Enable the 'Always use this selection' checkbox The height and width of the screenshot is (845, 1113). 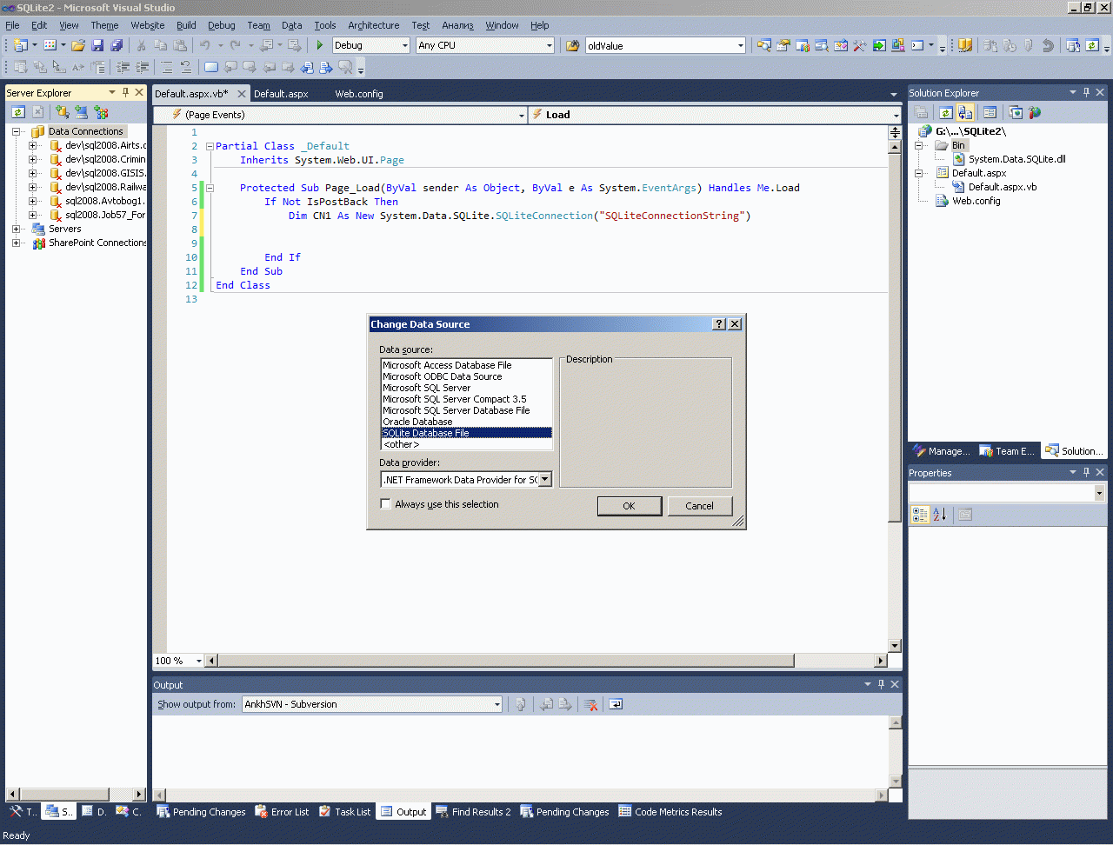pyautogui.click(x=385, y=504)
